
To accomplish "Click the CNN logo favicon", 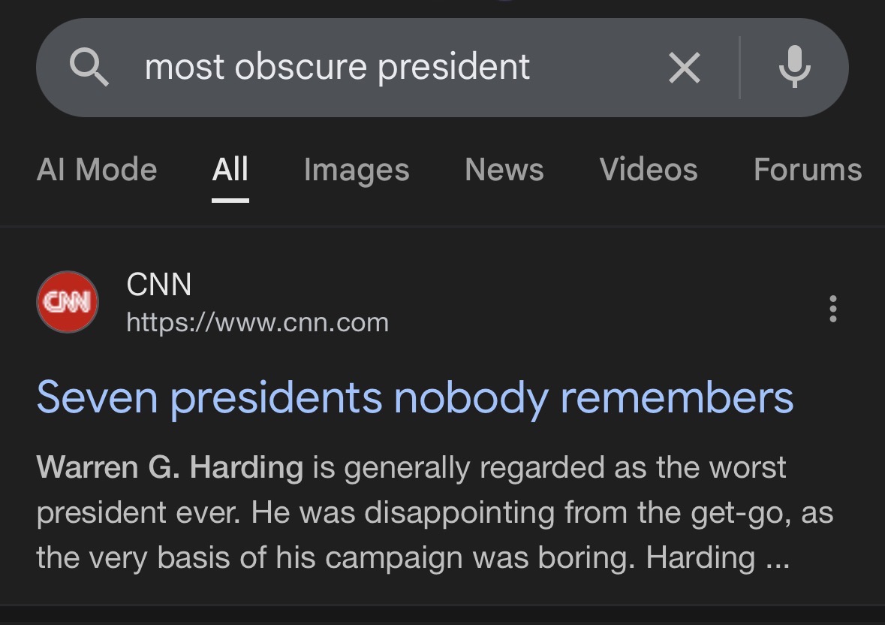I will point(68,302).
